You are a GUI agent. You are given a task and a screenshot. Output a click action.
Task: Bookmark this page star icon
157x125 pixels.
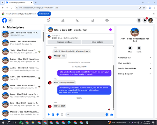(144, 7)
